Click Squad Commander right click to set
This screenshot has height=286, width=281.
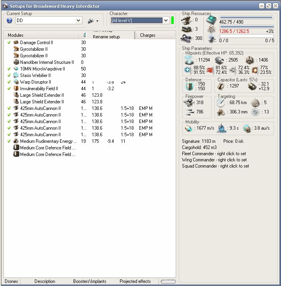pyautogui.click(x=215, y=166)
